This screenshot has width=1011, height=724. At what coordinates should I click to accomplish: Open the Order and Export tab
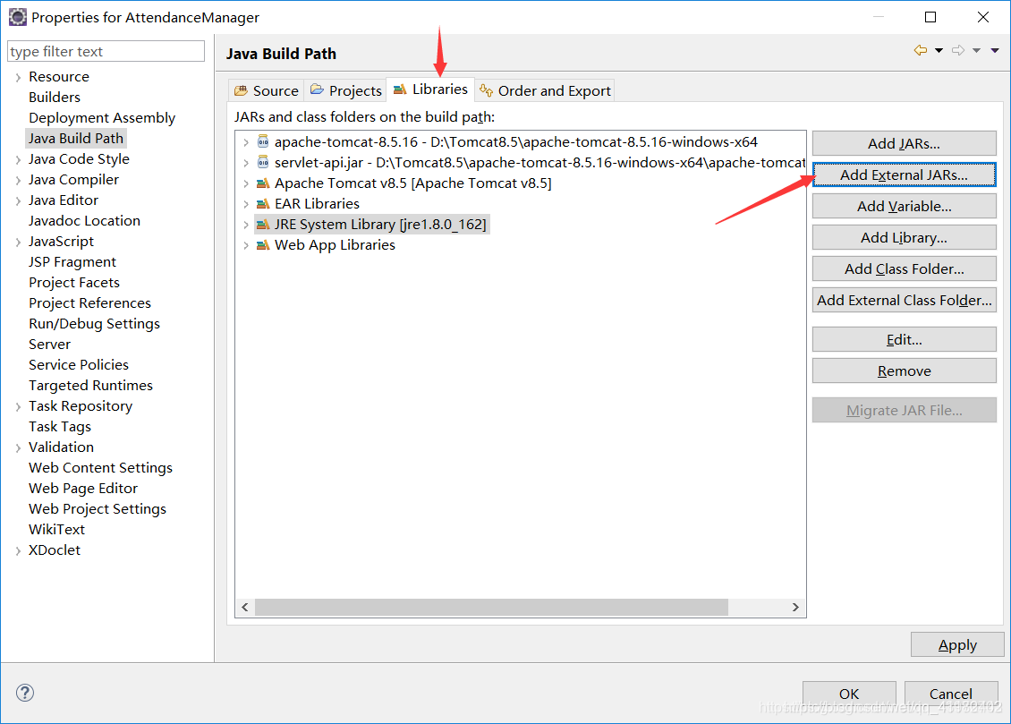point(545,91)
